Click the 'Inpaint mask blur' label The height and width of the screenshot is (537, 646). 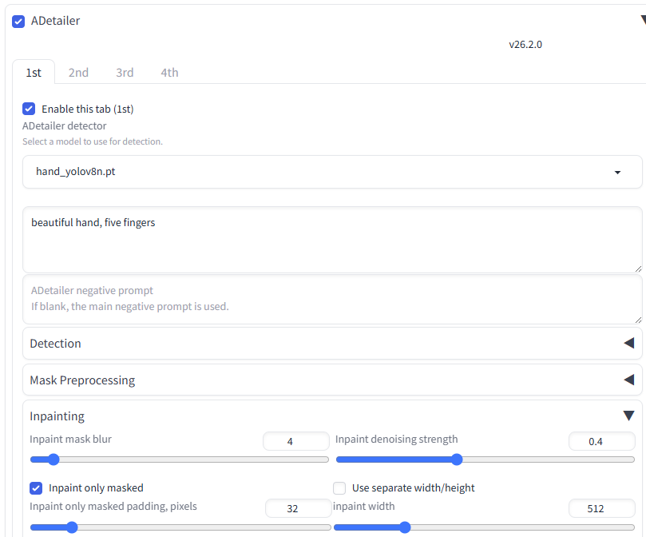click(x=70, y=440)
